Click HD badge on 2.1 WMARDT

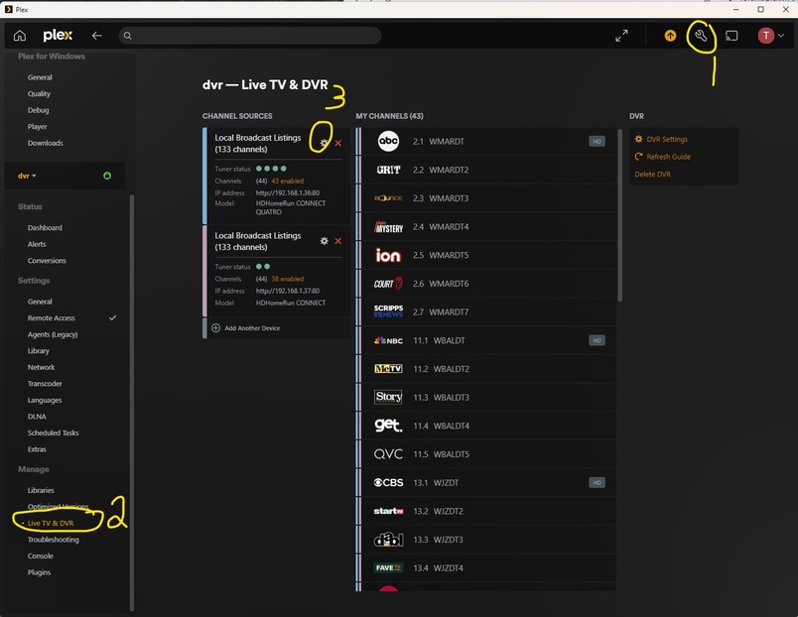[x=597, y=142]
